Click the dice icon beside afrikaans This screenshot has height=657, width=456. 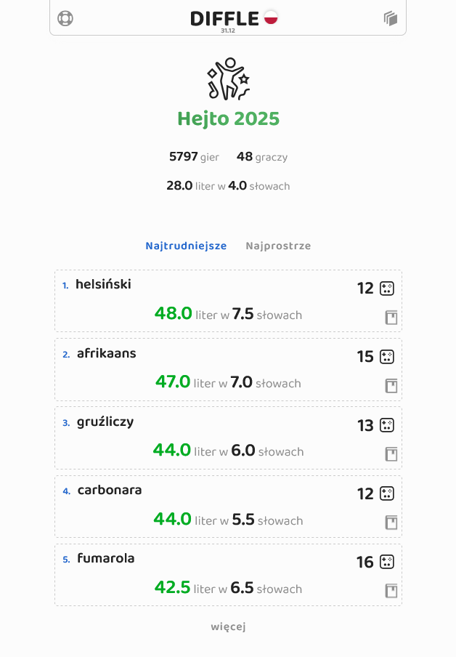click(387, 357)
